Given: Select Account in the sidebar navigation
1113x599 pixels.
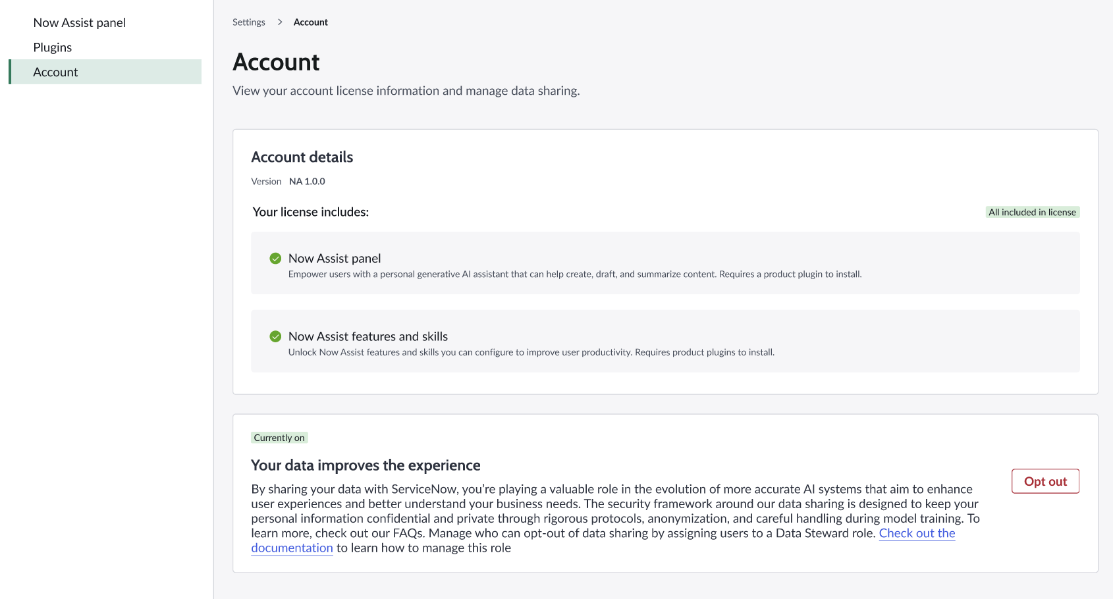Looking at the screenshot, I should [105, 72].
